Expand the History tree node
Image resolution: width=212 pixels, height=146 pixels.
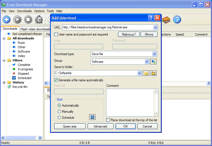4,82
